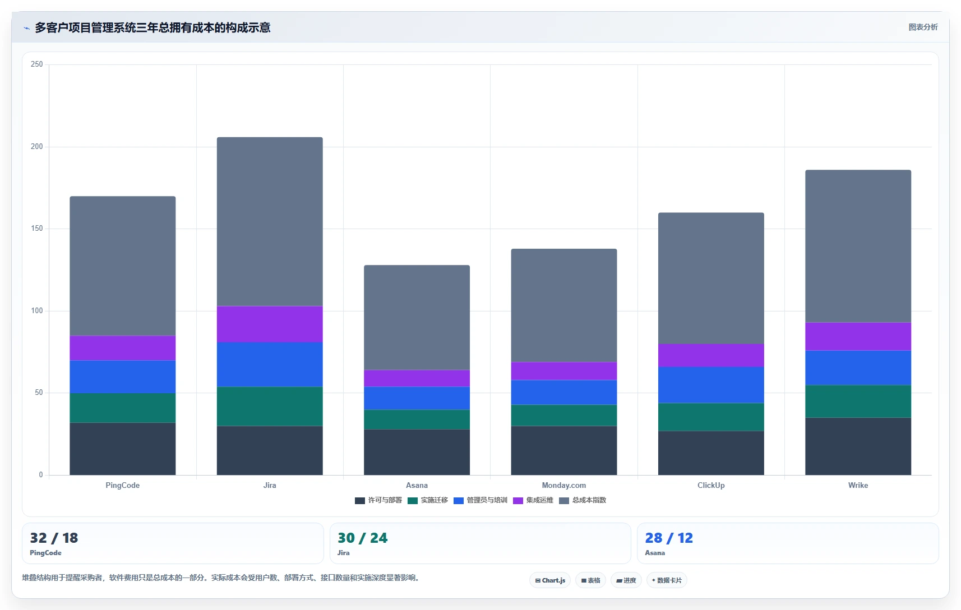Click the Monday.com x-axis label

pyautogui.click(x=564, y=486)
